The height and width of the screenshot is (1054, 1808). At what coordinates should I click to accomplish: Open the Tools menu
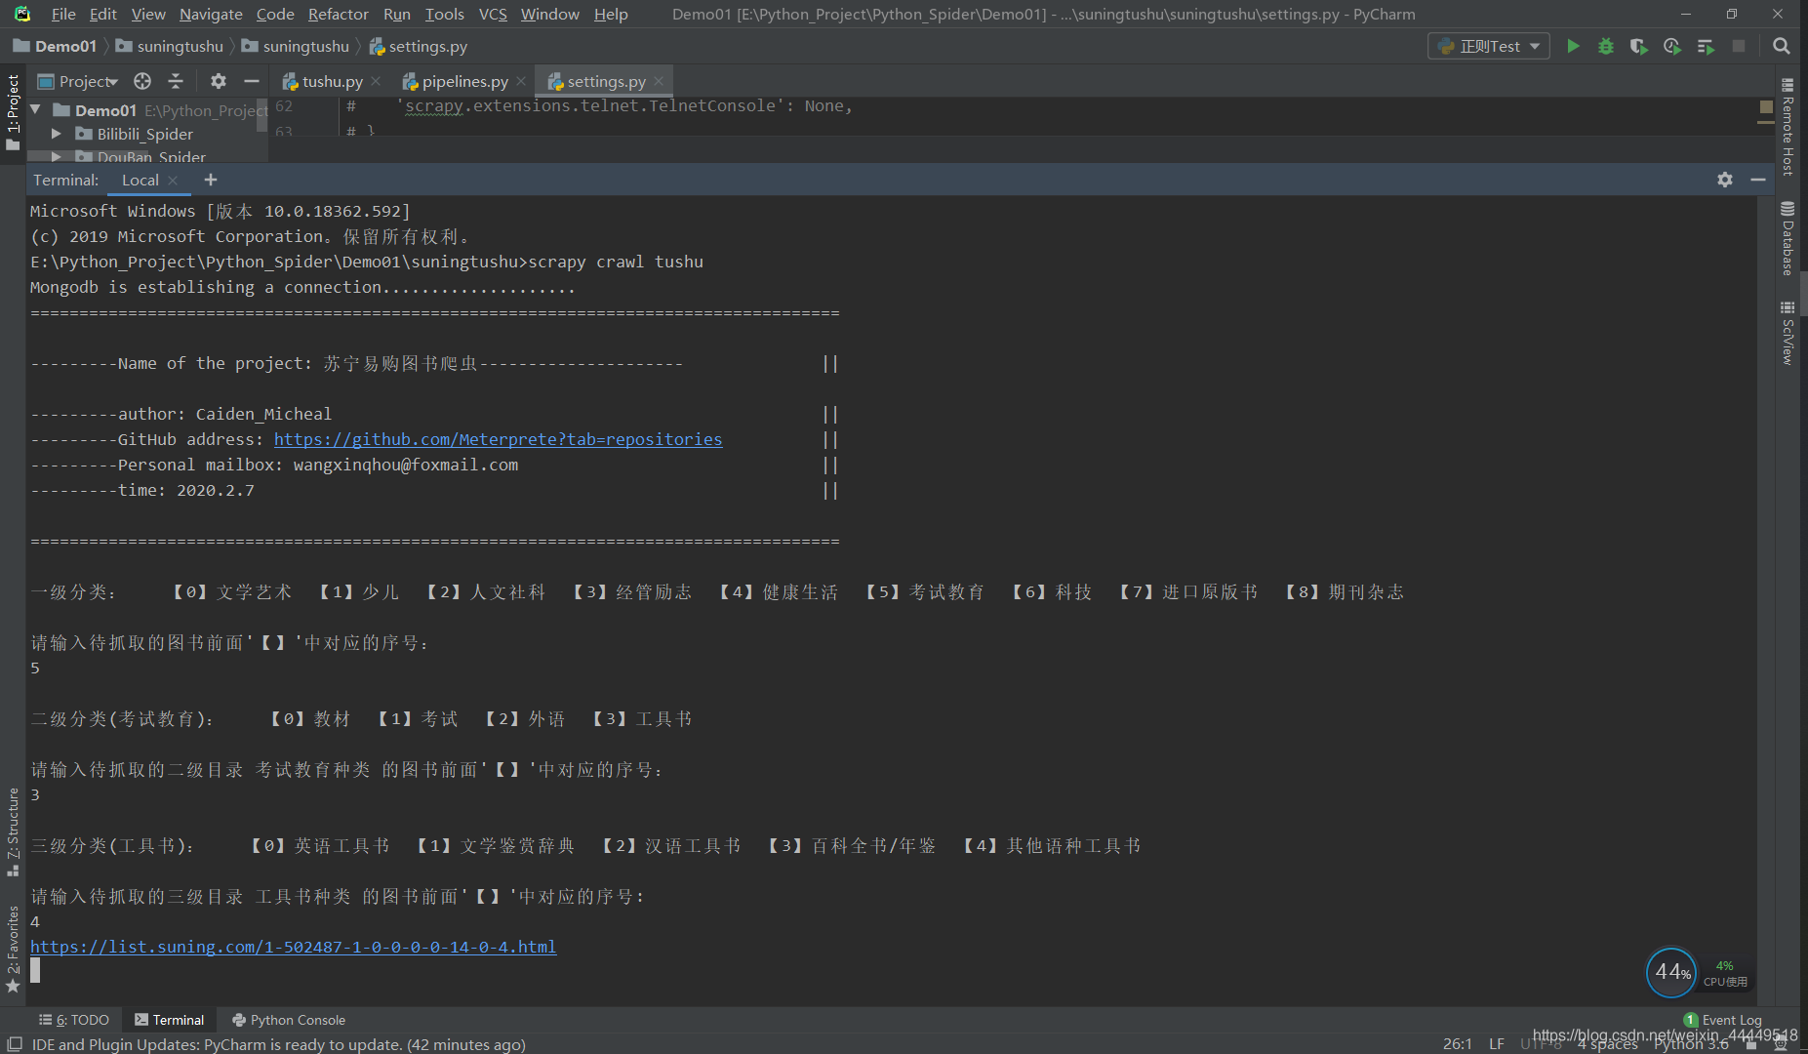444,14
